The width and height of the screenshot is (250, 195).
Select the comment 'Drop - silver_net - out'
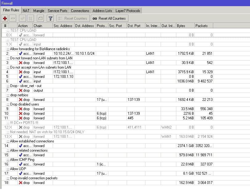(26, 86)
